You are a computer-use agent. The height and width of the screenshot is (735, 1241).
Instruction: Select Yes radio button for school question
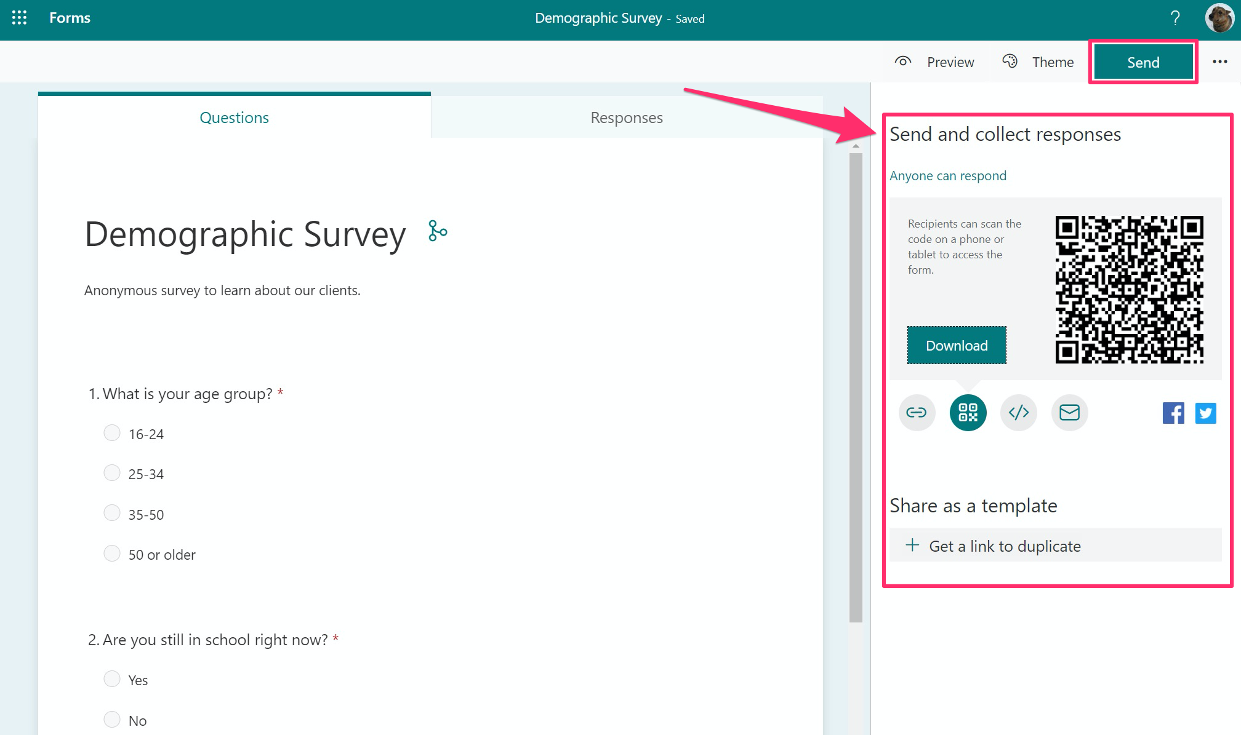[x=112, y=679]
